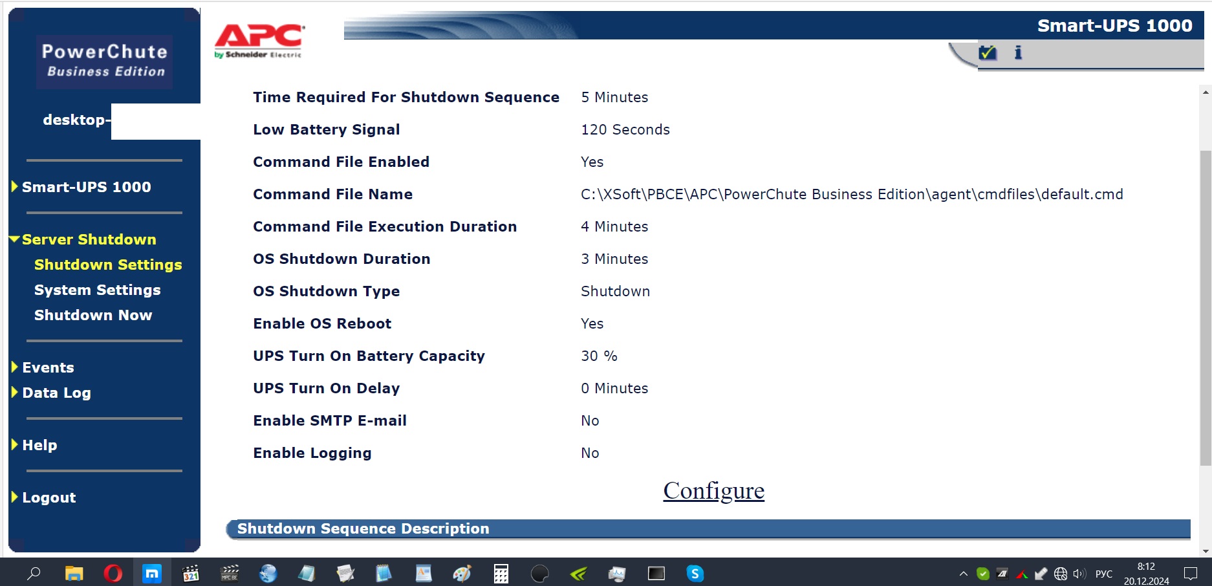
Task: Click the "3 Minutes" OS shutdown duration value
Action: click(x=614, y=259)
